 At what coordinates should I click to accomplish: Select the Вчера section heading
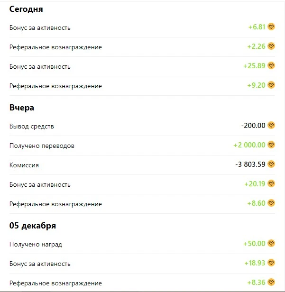point(22,108)
